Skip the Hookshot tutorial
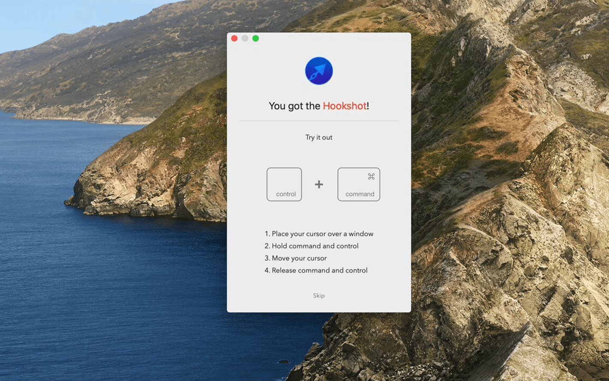This screenshot has height=381, width=609. pyautogui.click(x=319, y=295)
